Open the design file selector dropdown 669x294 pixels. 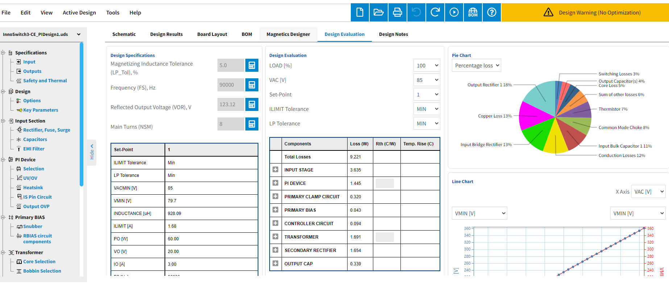(42, 34)
